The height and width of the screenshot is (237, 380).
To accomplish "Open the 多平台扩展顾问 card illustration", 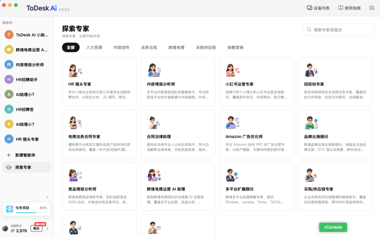I will pyautogui.click(x=233, y=175).
